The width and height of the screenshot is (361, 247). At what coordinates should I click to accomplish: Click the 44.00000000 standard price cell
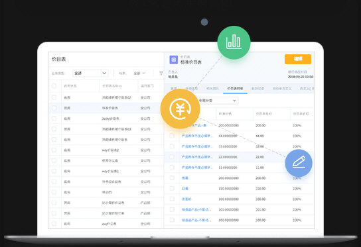coord(228,136)
